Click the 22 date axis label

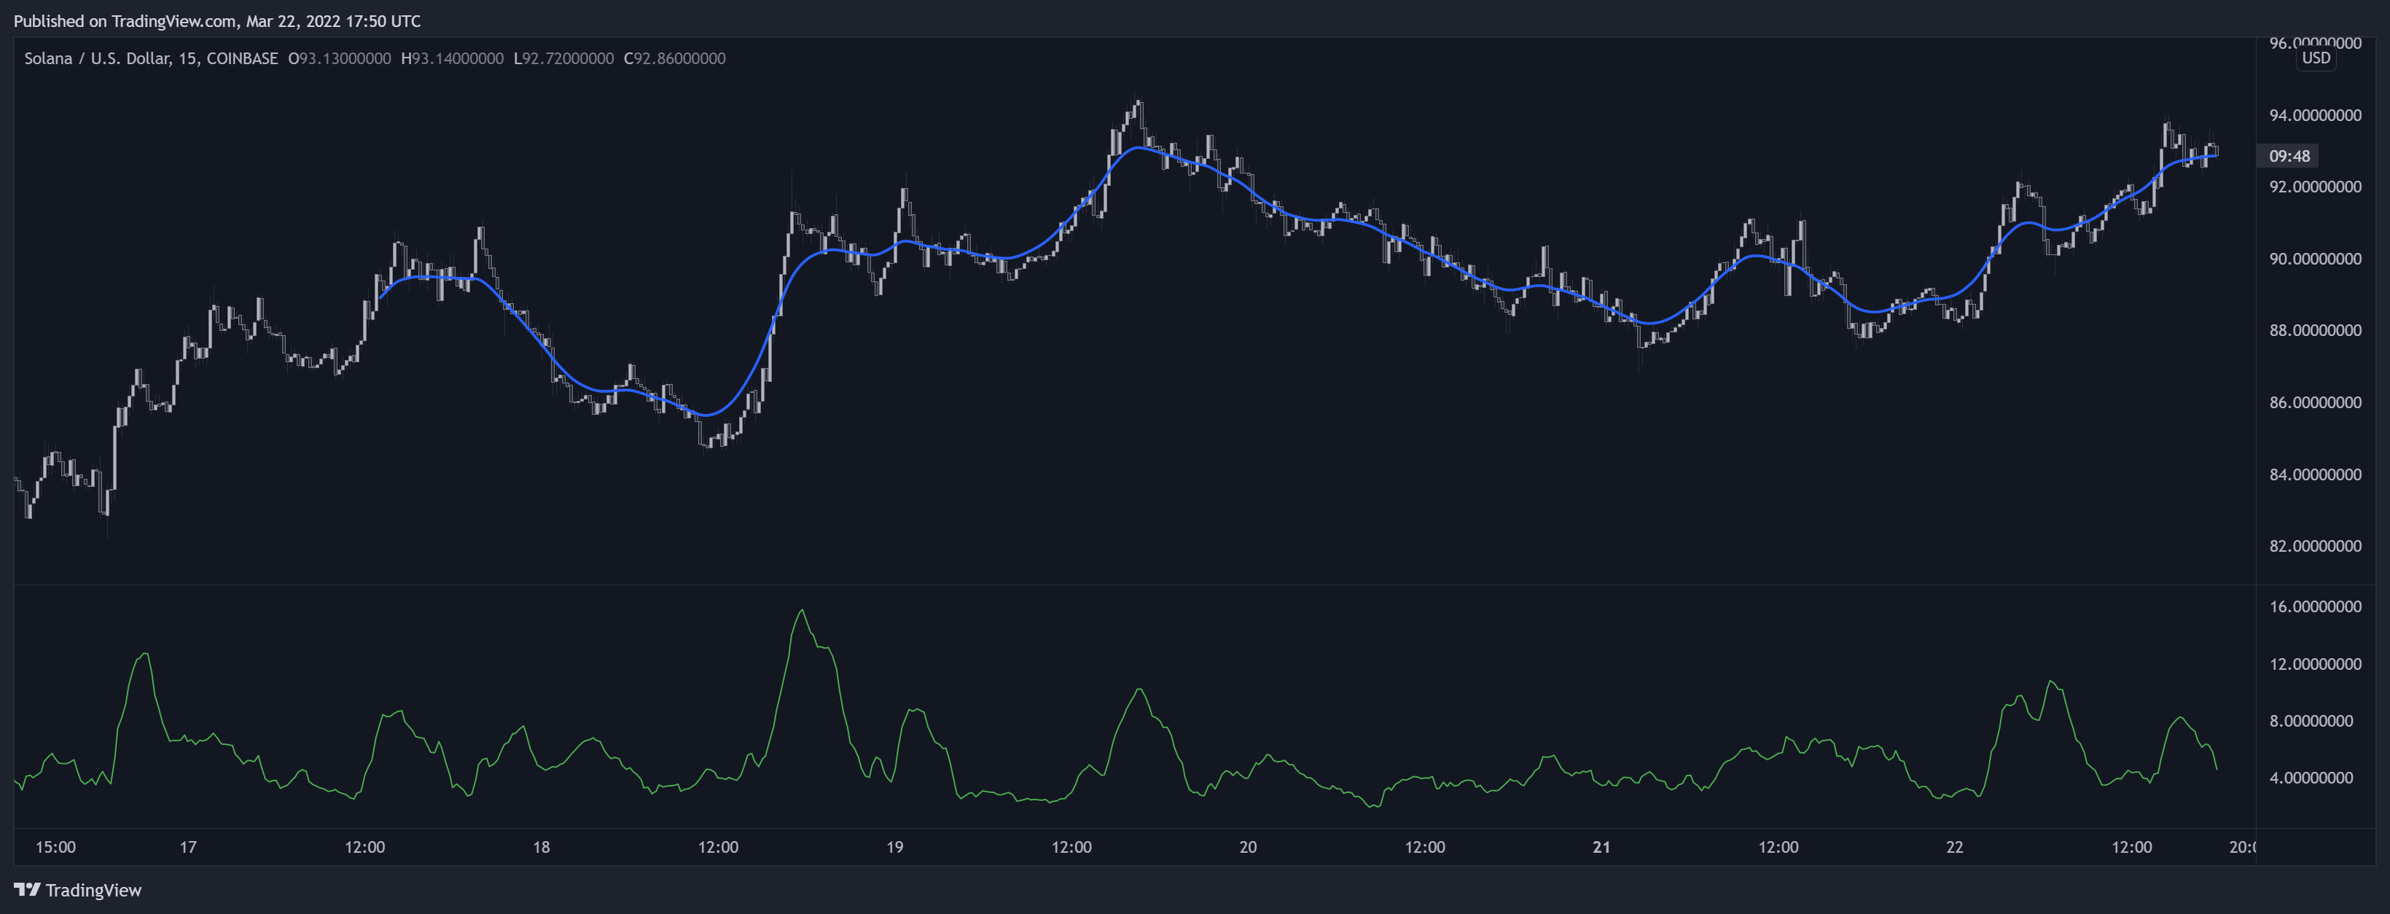click(1955, 847)
